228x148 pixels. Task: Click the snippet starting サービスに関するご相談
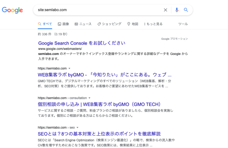pyautogui.click(x=106, y=113)
